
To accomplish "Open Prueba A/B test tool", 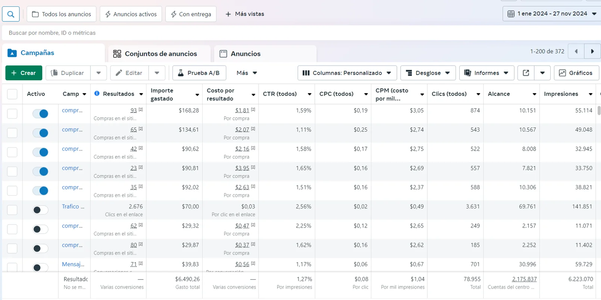I will point(199,73).
